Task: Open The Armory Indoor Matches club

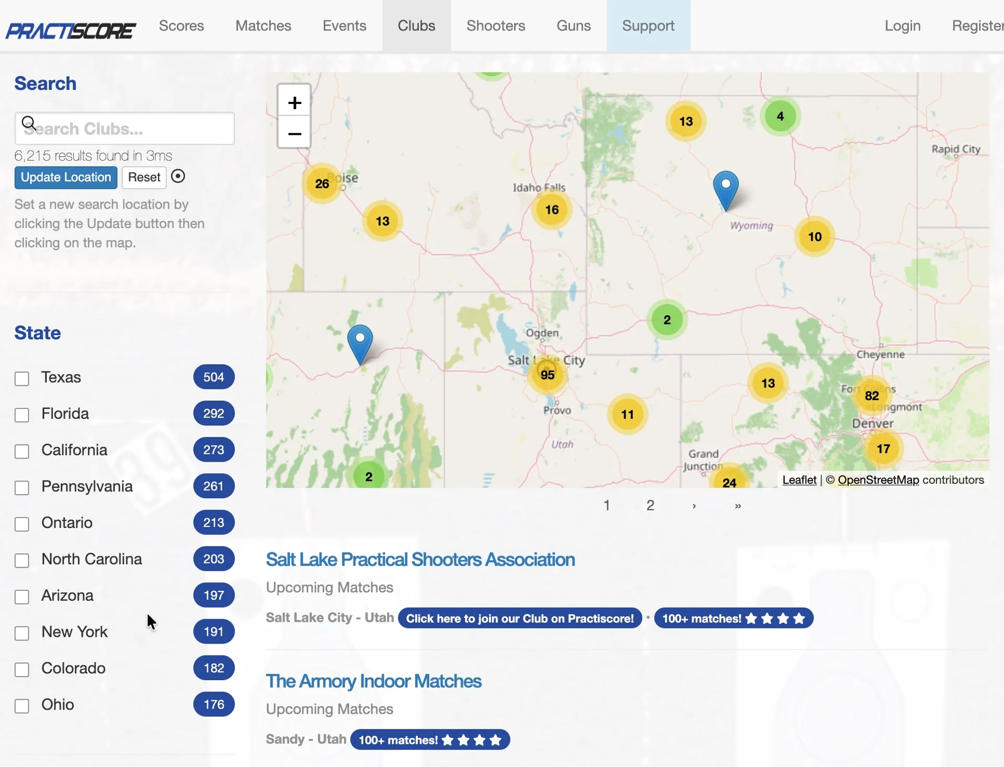Action: (x=373, y=681)
